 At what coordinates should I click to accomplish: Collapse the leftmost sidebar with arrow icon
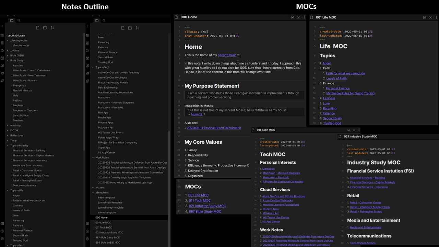(2, 26)
